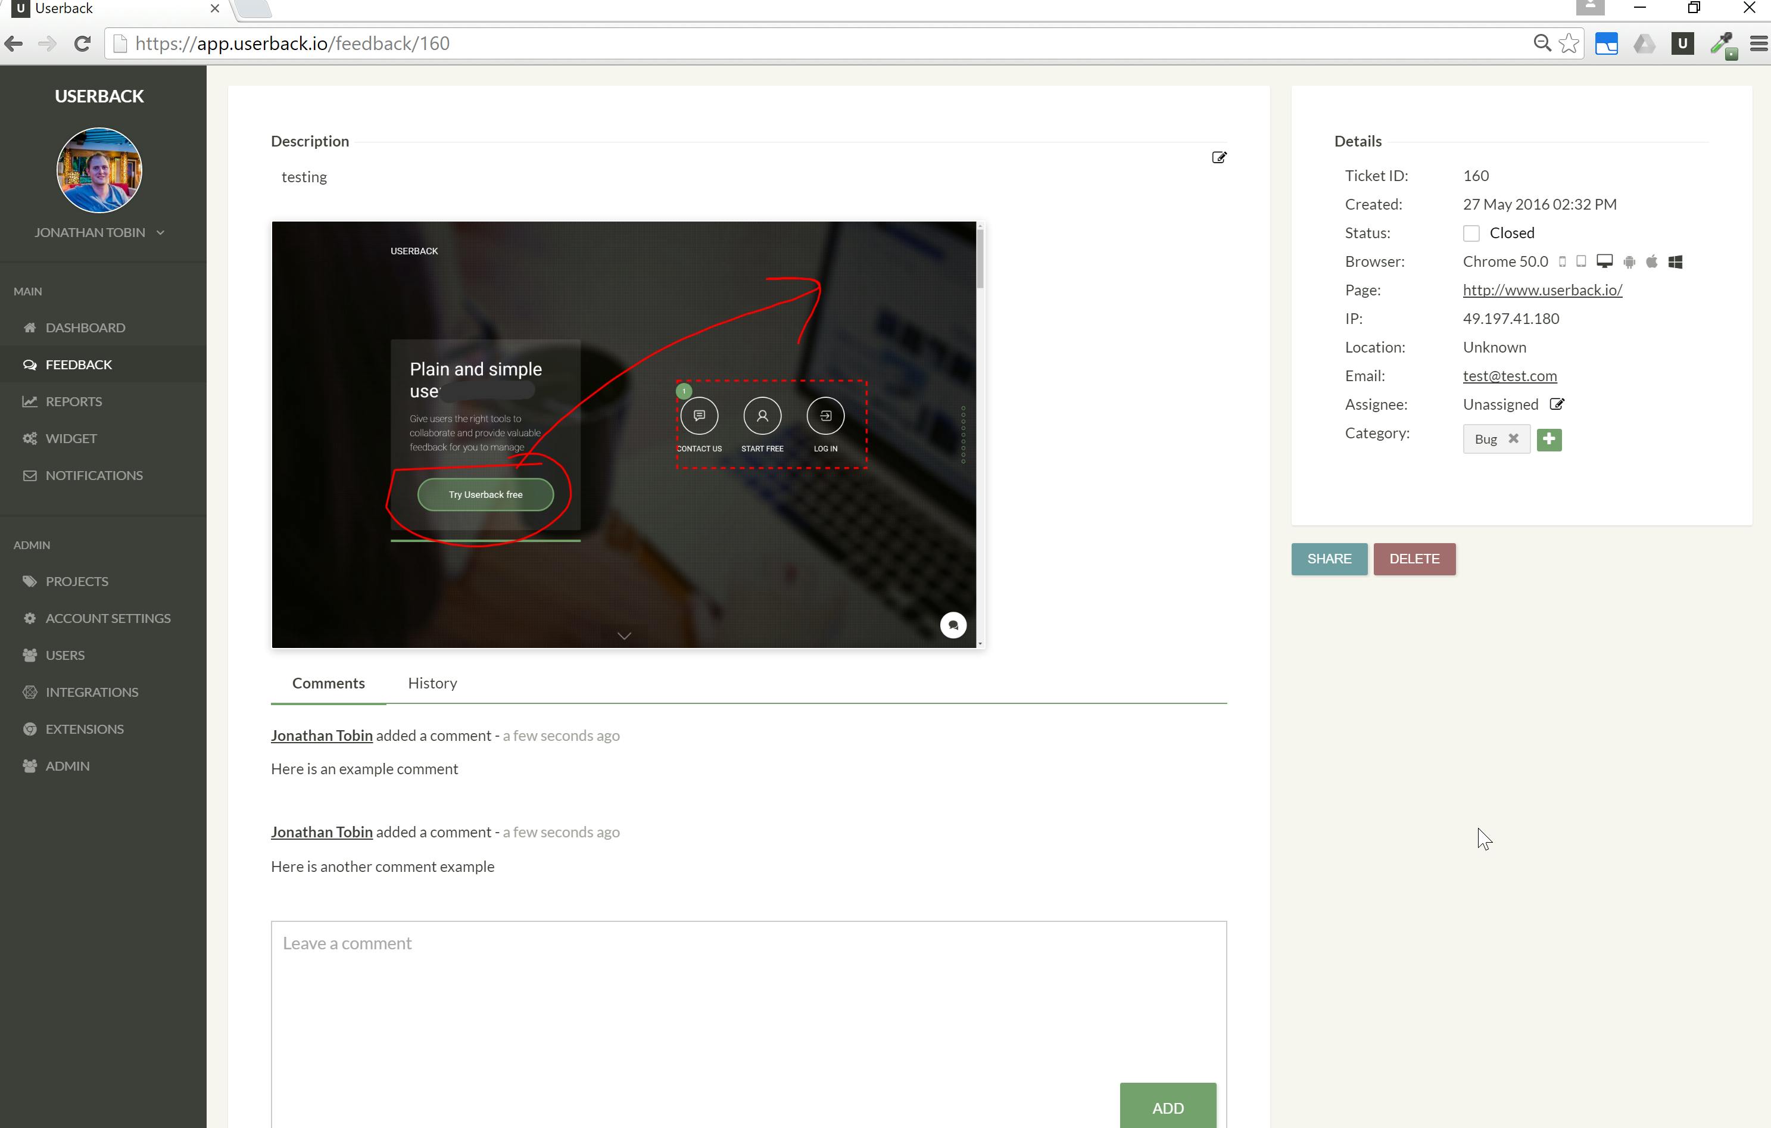Go back in the browser
This screenshot has width=1771, height=1128.
click(13, 43)
